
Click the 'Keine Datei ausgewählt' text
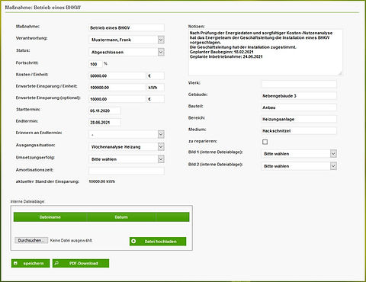click(x=71, y=240)
